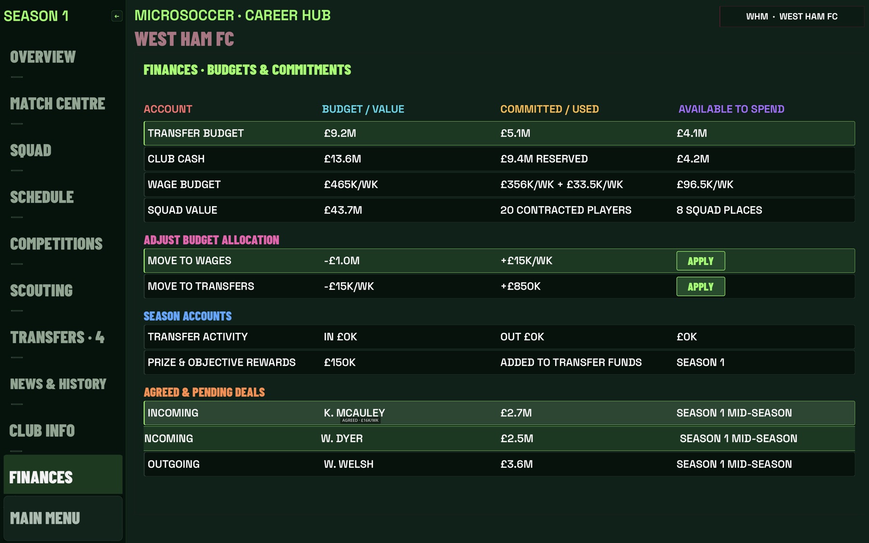Apply the Move to Transfers adjustment
This screenshot has height=543, width=869.
(701, 287)
